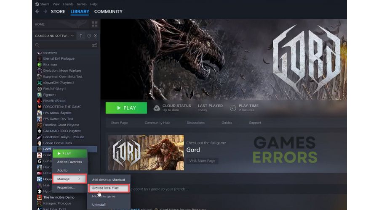This screenshot has width=379, height=210.
Task: Select Figment in the library list
Action: pos(49,95)
